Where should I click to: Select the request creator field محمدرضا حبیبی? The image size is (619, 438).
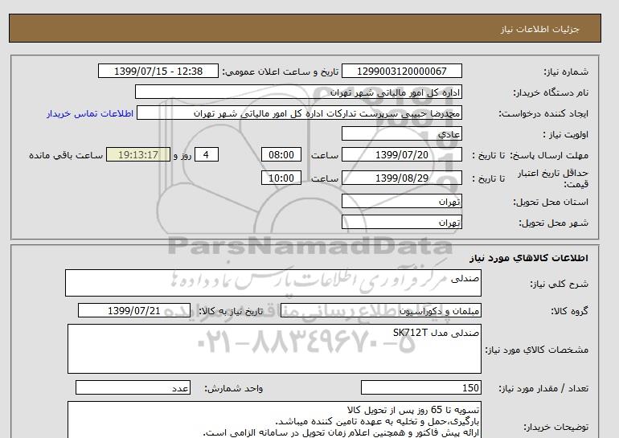[x=299, y=113]
